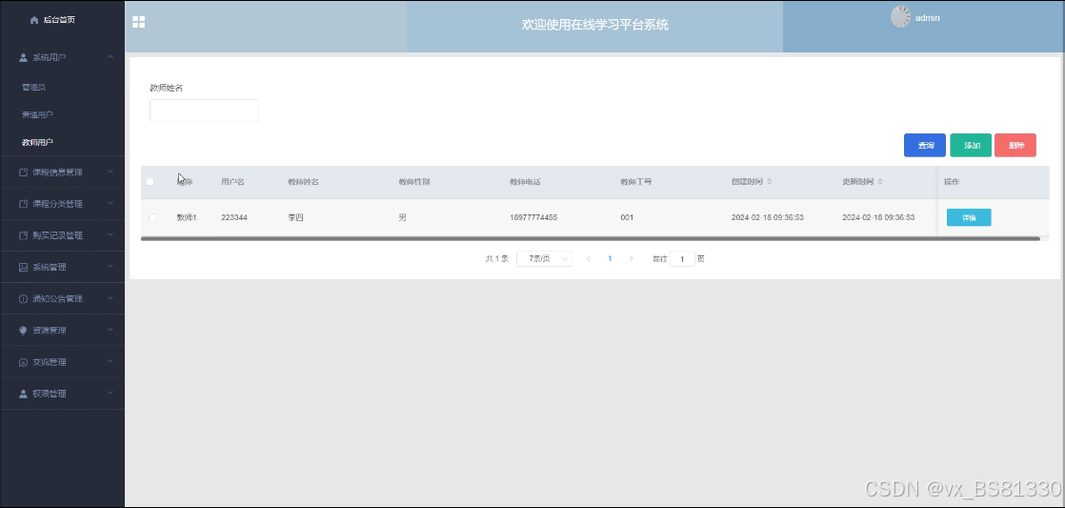Select 普通用户 submenu item
This screenshot has width=1065, height=508.
37,114
